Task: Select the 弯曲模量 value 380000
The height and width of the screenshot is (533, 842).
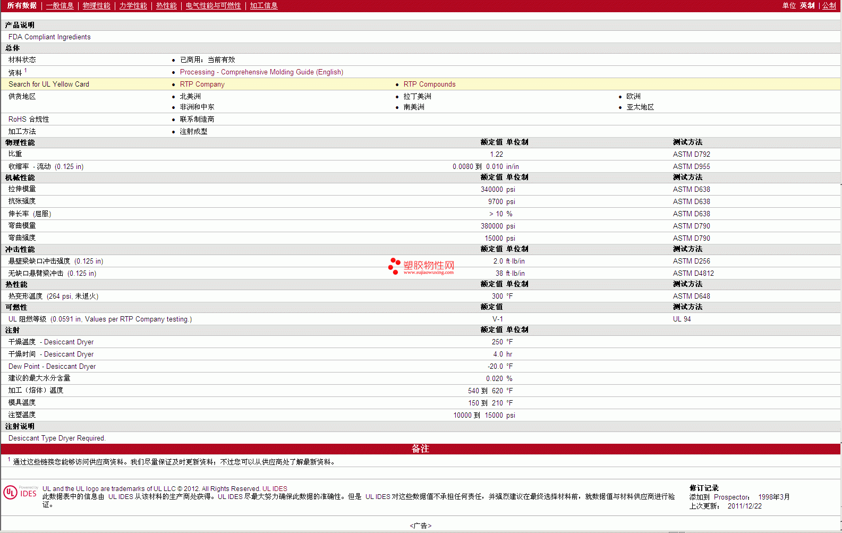Action: (491, 226)
